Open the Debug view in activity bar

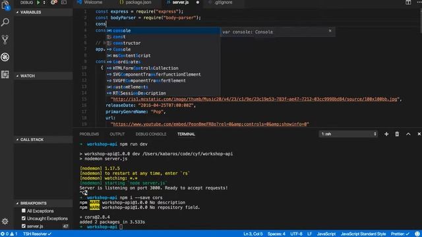click(x=5, y=57)
